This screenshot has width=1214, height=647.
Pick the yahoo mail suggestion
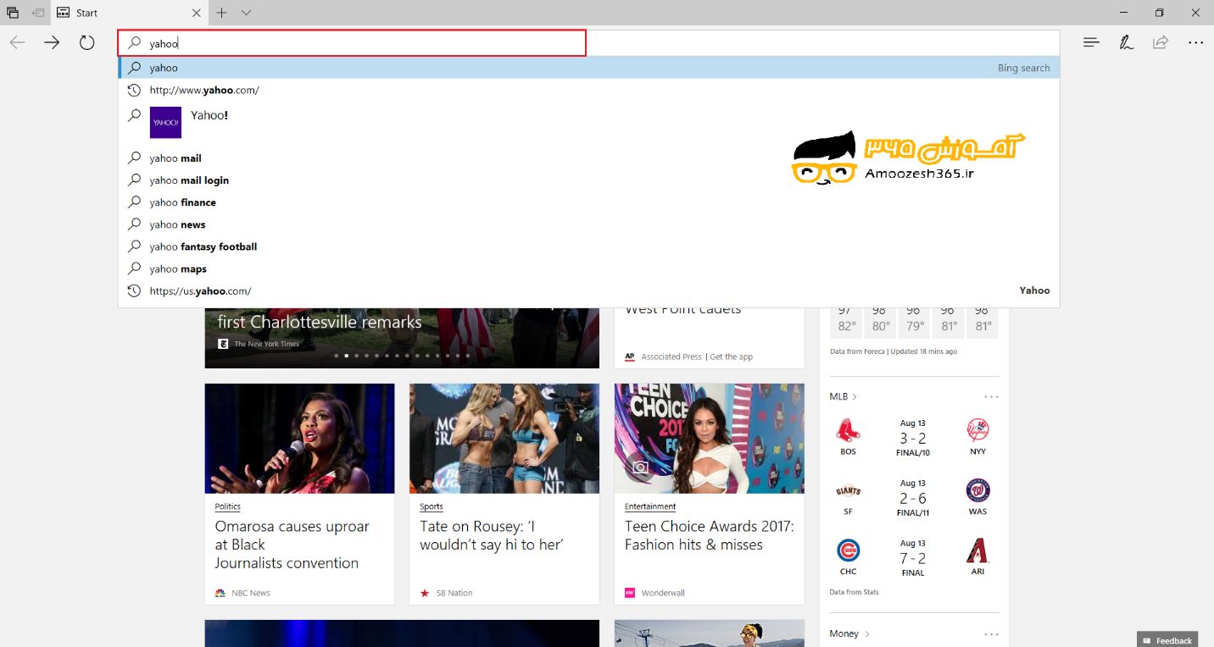coord(589,158)
